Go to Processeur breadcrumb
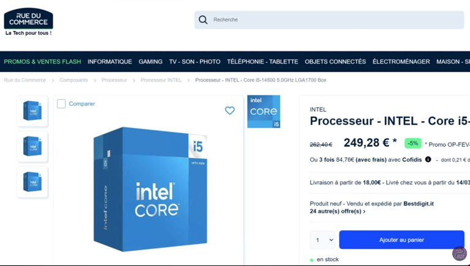The height and width of the screenshot is (266, 470). coord(114,80)
